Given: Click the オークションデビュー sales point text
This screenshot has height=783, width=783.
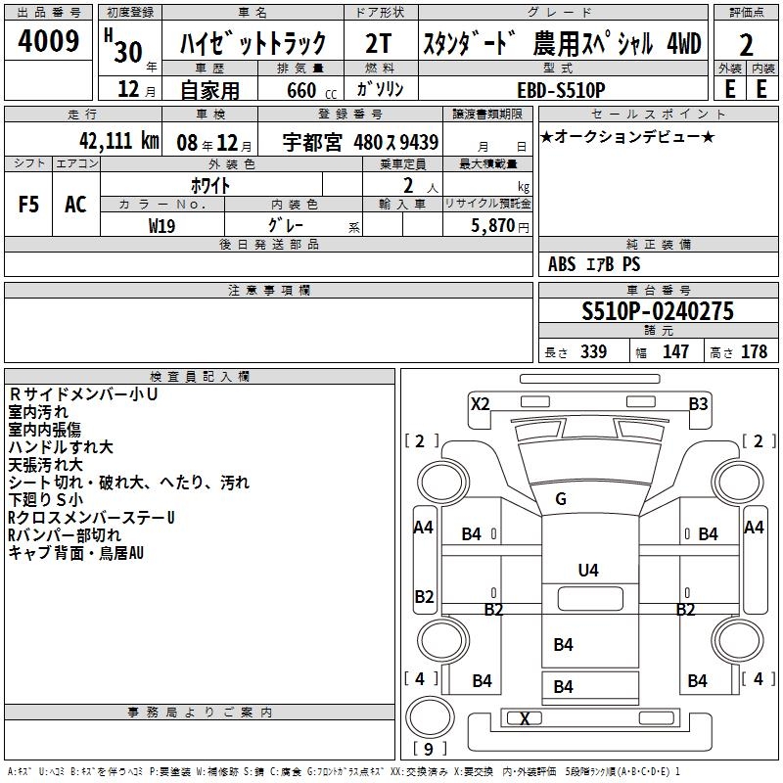Looking at the screenshot, I should point(626,136).
